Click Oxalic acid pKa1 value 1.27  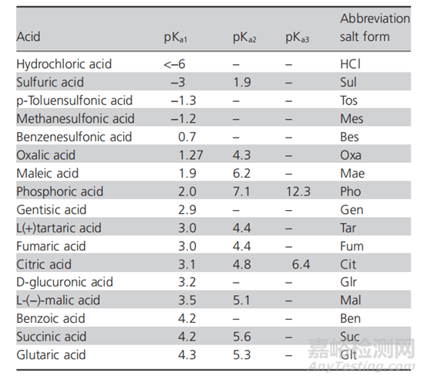coord(190,155)
